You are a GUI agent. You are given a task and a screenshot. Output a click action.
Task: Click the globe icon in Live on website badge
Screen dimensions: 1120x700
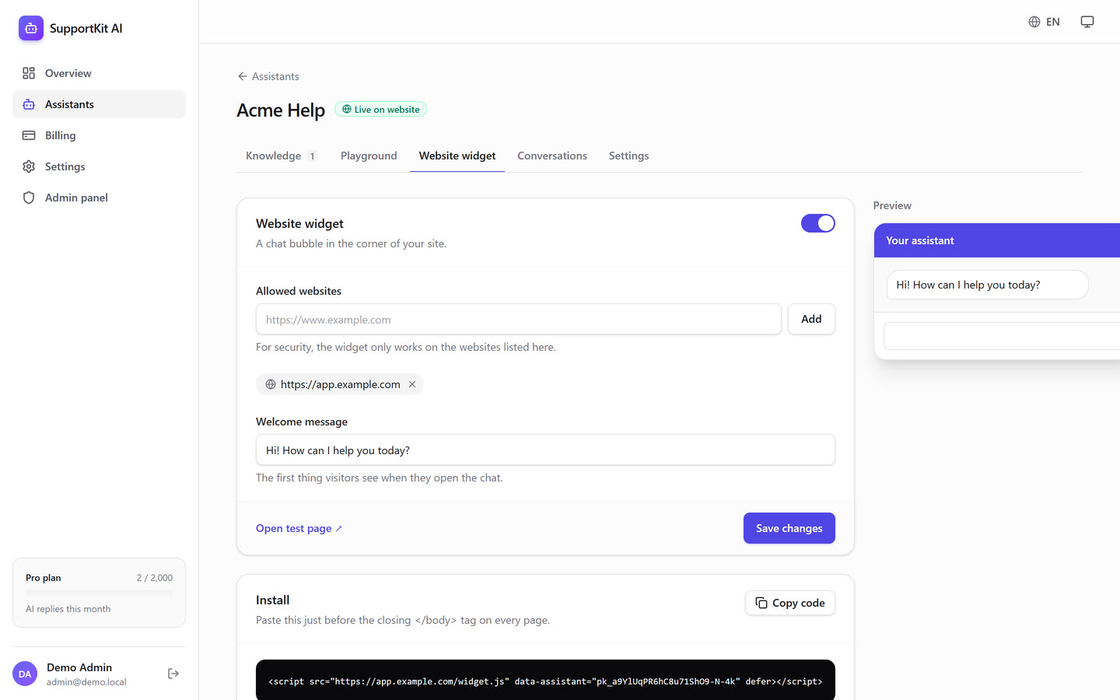347,110
